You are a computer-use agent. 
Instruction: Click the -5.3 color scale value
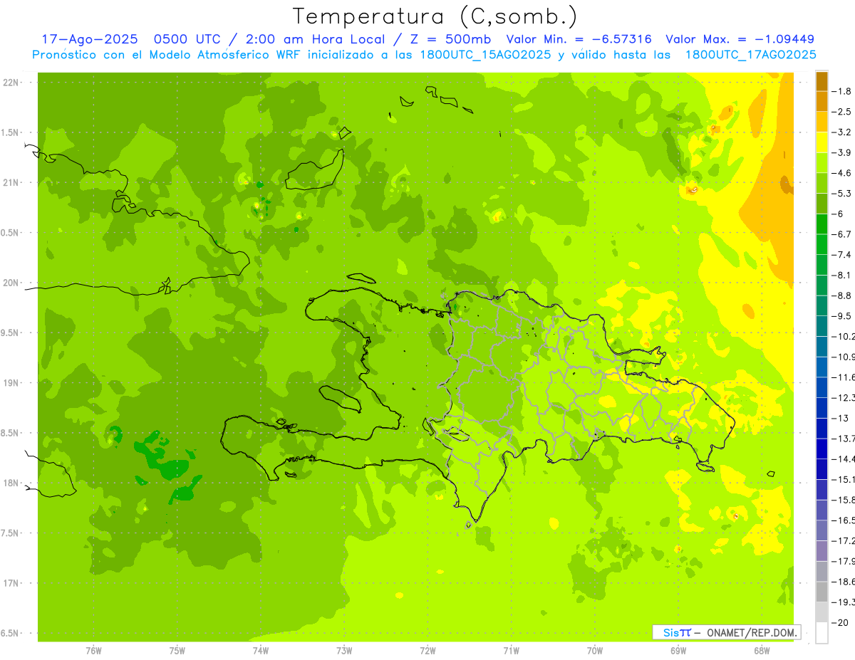[842, 194]
